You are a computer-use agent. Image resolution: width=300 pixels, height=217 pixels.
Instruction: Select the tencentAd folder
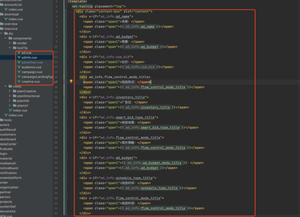coord(8,211)
